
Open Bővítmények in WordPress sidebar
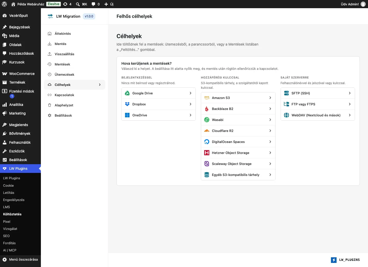[x=20, y=133]
